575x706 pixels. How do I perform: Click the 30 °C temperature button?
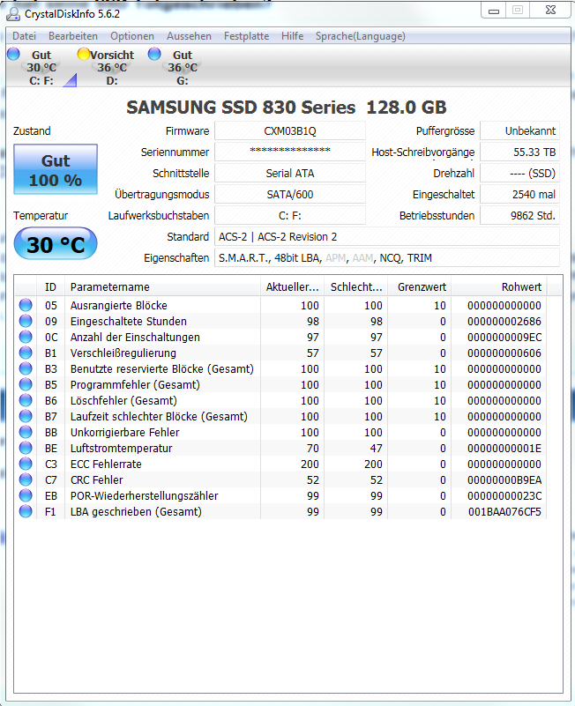56,243
